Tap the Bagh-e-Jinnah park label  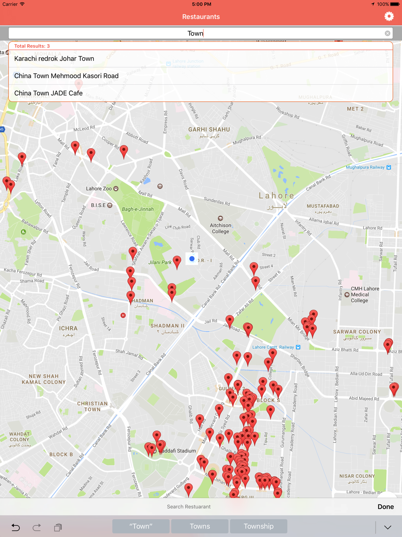(138, 209)
